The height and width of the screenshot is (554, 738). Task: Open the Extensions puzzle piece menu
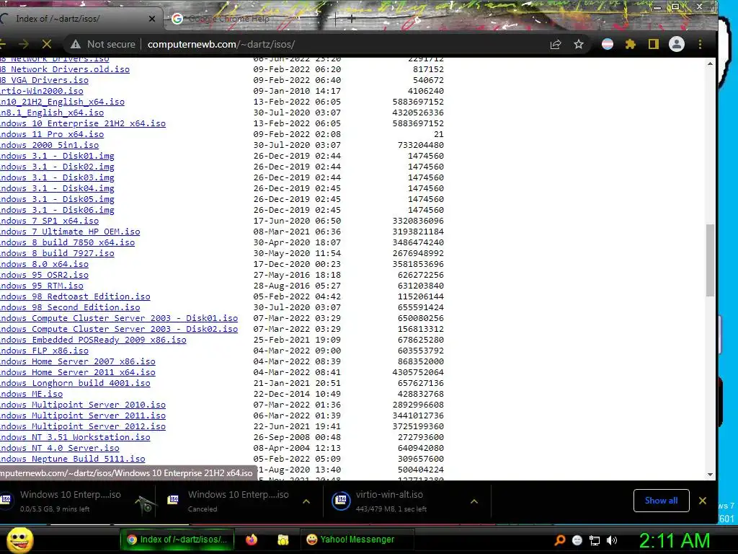click(x=630, y=44)
